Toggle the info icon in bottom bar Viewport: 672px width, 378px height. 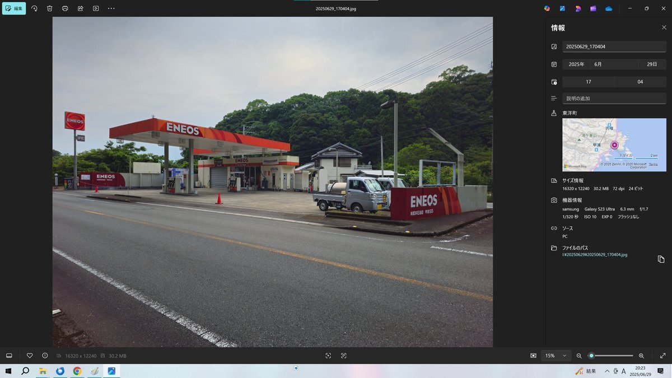pyautogui.click(x=45, y=356)
